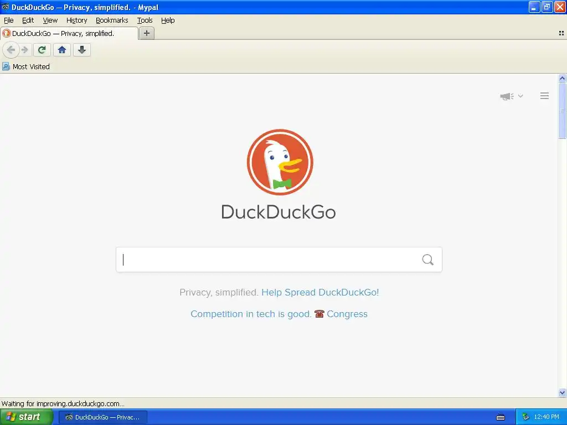567x425 pixels.
Task: Restore down the Mypal window
Action: pos(547,7)
